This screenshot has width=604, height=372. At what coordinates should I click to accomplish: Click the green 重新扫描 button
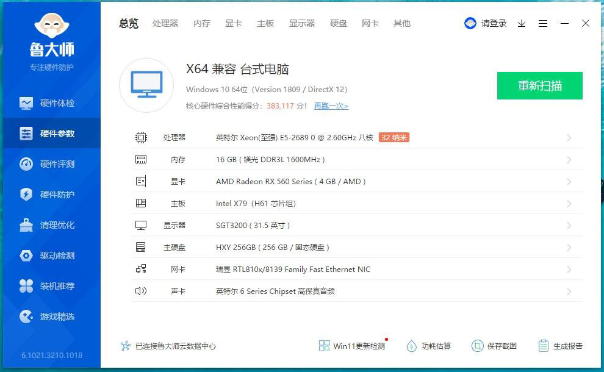540,85
